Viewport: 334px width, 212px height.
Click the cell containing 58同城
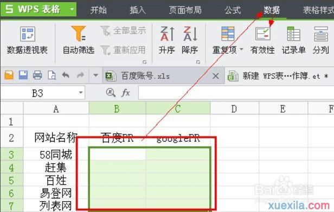tap(56, 155)
